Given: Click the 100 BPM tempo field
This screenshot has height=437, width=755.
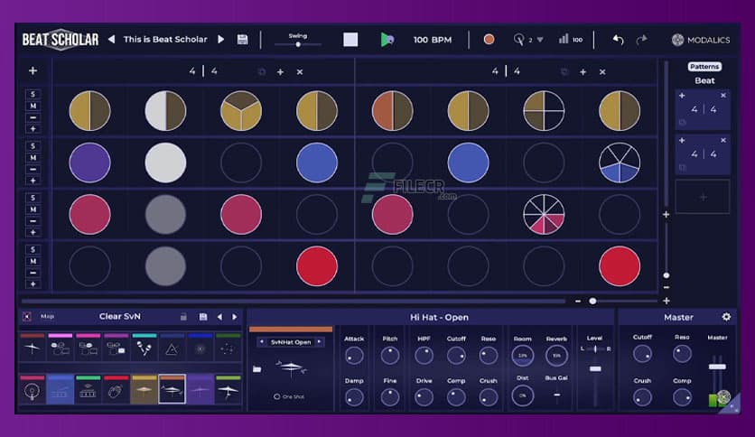Looking at the screenshot, I should pos(433,40).
